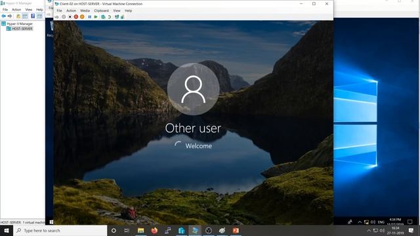The width and height of the screenshot is (420, 236).
Task: Save the VM state with the orange icon
Action: click(82, 17)
